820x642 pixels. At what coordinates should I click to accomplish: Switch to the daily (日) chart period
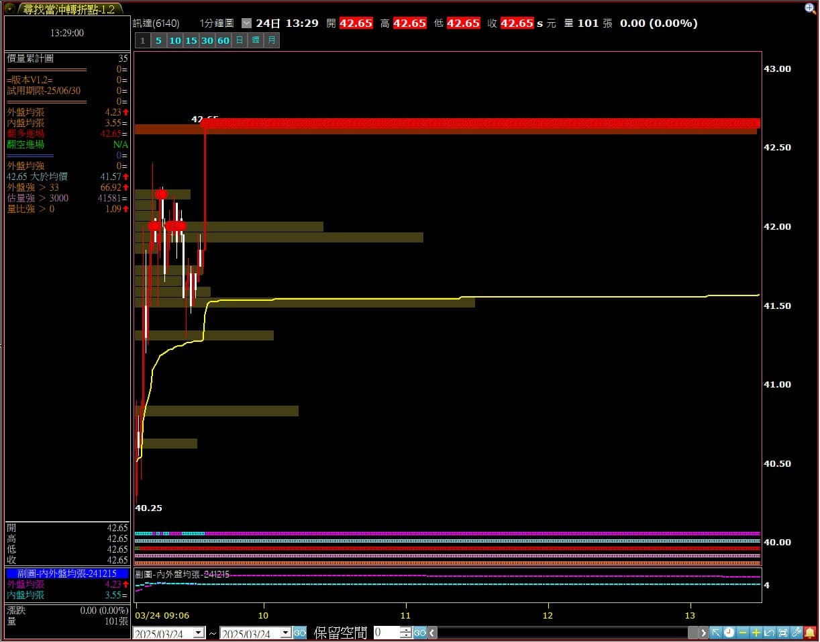(x=240, y=40)
